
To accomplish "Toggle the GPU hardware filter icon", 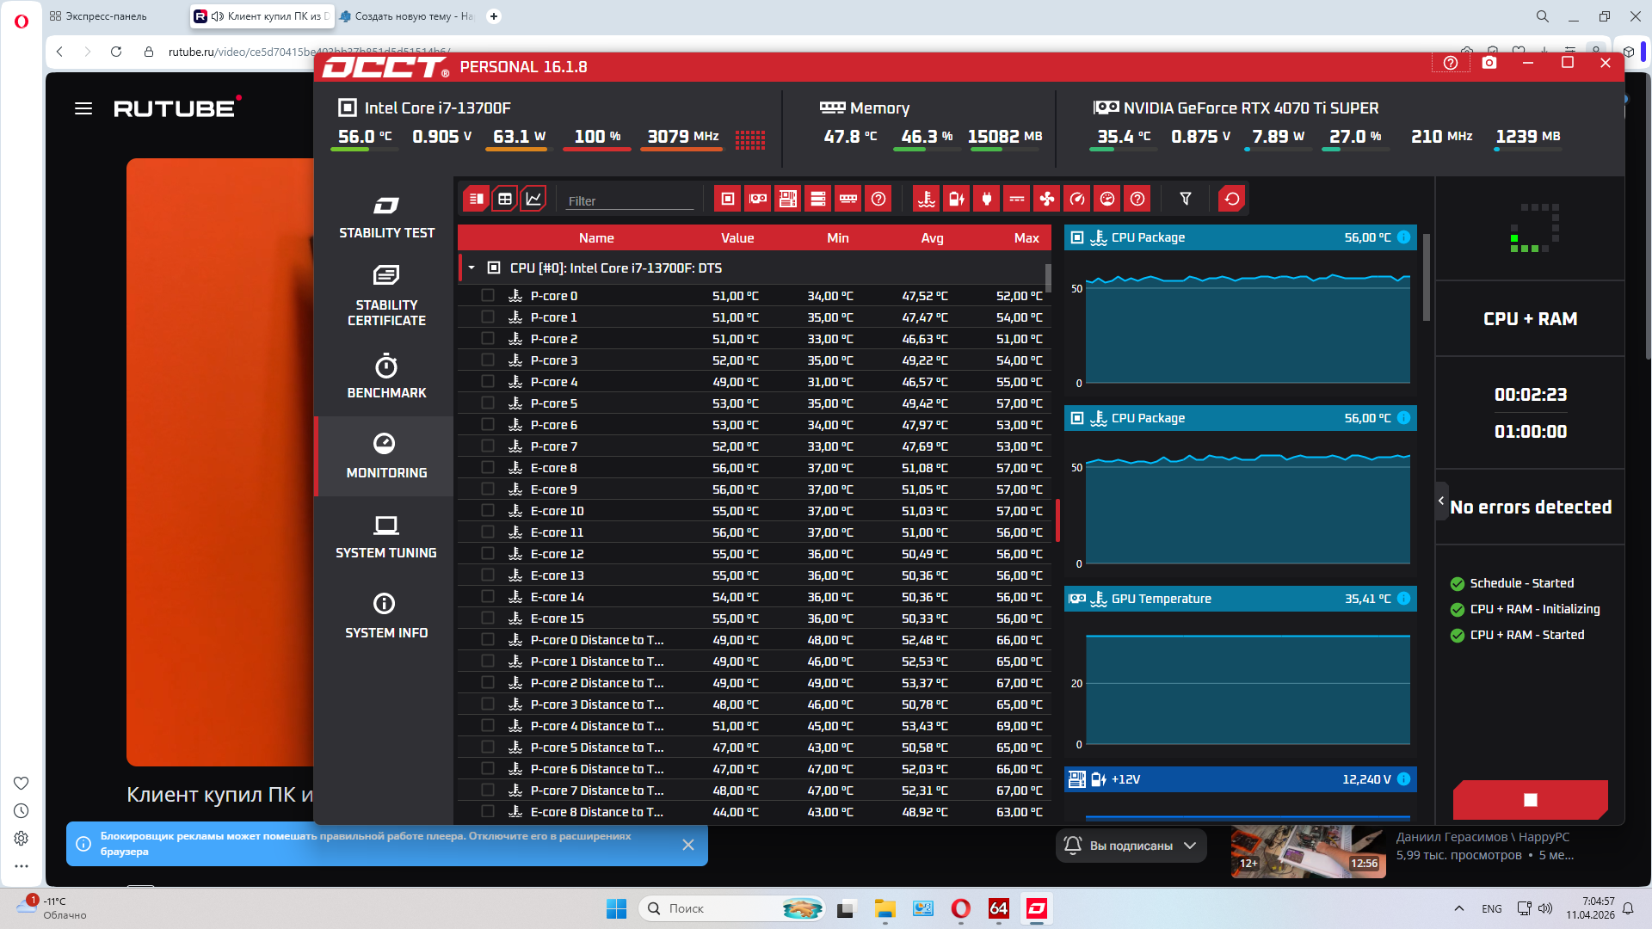I will coord(757,200).
